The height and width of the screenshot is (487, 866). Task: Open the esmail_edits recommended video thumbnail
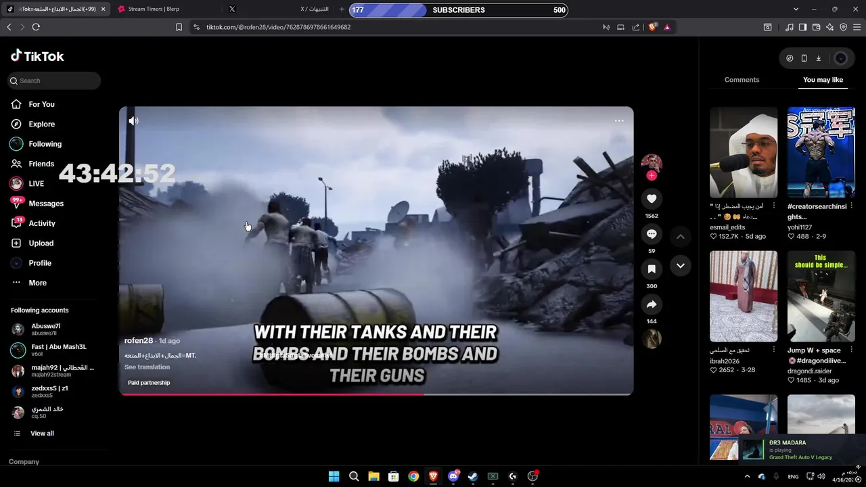pyautogui.click(x=744, y=152)
